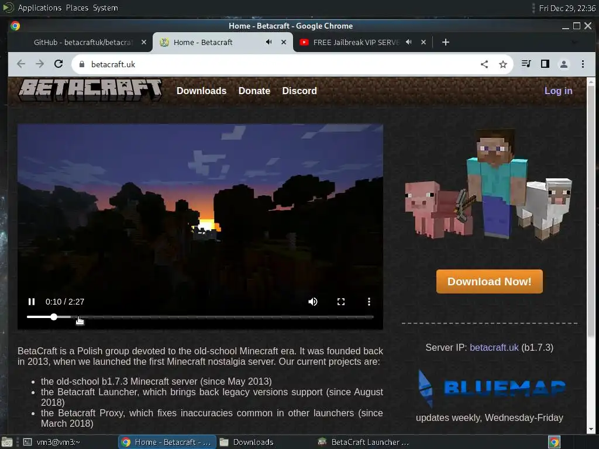Viewport: 599px width, 449px height.
Task: Open the Donate link
Action: 254,91
